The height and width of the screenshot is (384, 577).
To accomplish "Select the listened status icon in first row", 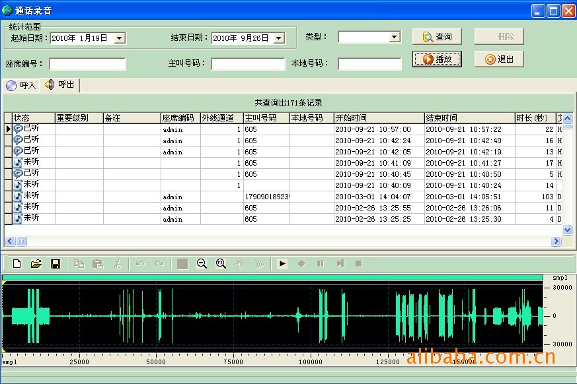I will point(18,129).
